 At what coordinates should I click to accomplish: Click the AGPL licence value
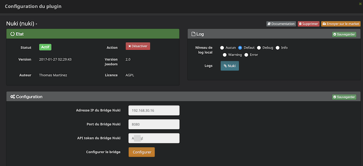click(130, 75)
